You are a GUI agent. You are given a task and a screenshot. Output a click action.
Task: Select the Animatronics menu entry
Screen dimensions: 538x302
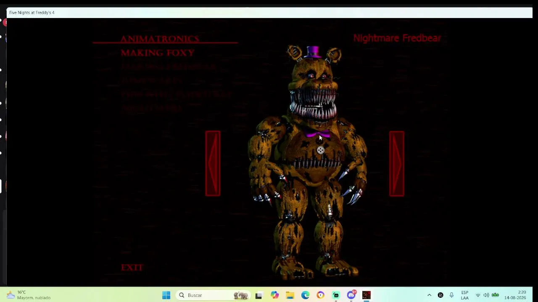[x=160, y=39]
